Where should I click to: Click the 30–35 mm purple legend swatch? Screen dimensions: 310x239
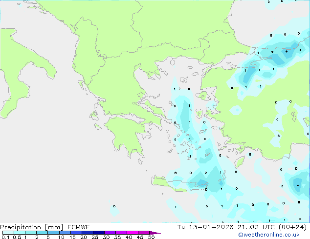coord(110,233)
